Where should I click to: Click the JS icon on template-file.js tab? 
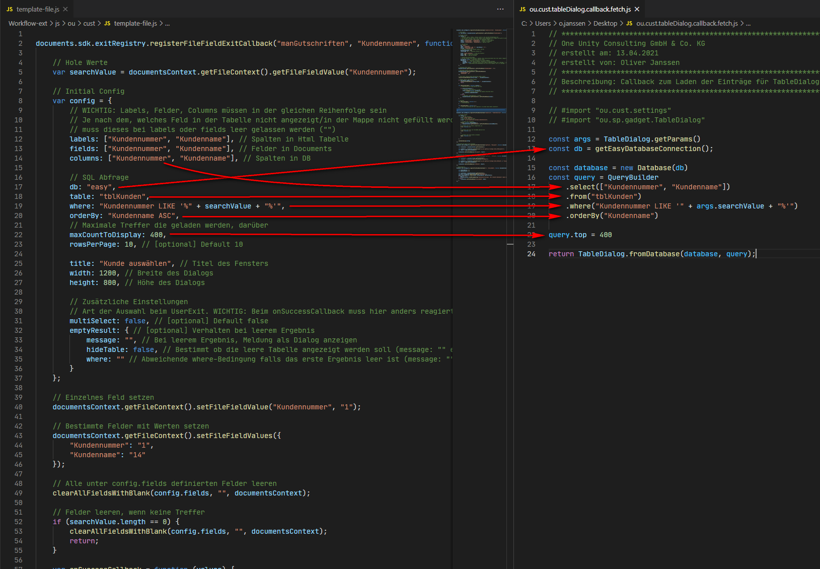(x=10, y=9)
